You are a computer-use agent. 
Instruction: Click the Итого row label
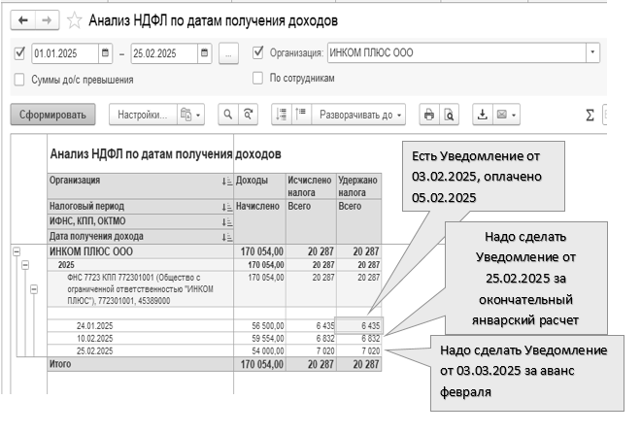60,363
